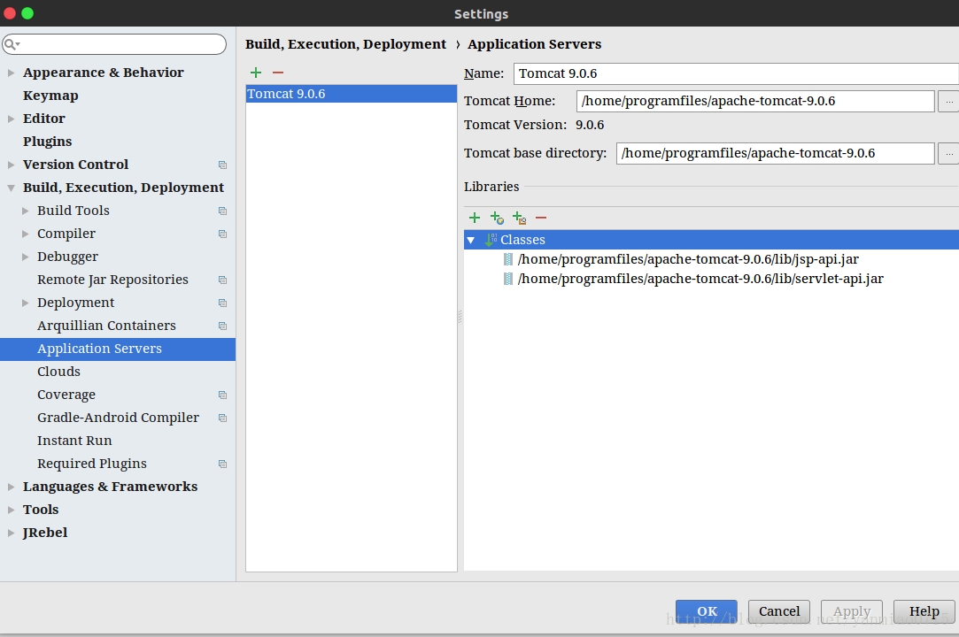Viewport: 959px width, 637px height.
Task: Expand Languages & Frameworks section
Action: [x=11, y=487]
